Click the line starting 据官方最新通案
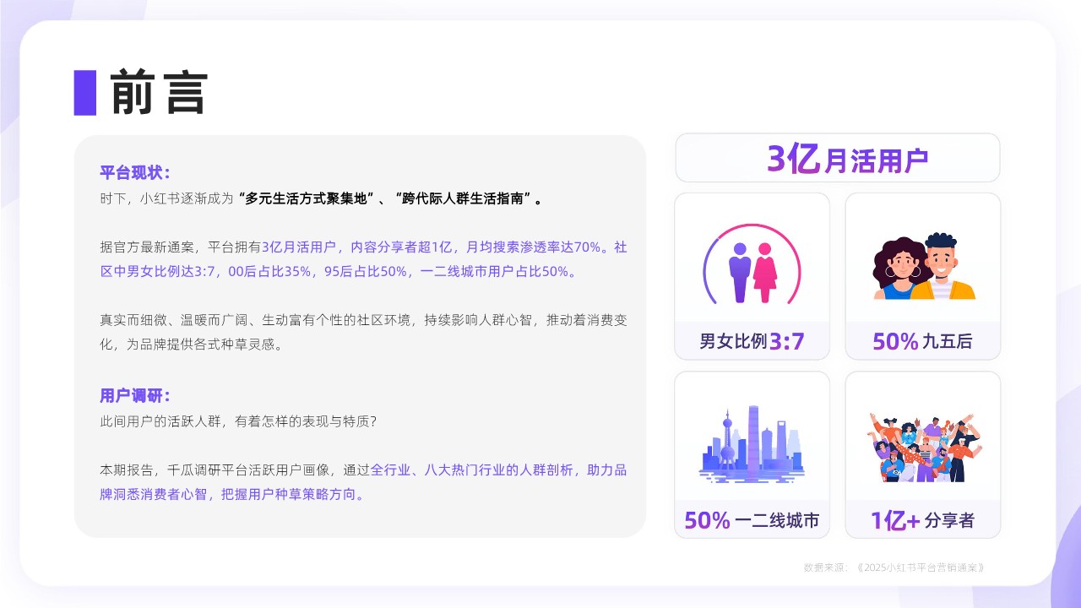The image size is (1081, 608). (363, 247)
